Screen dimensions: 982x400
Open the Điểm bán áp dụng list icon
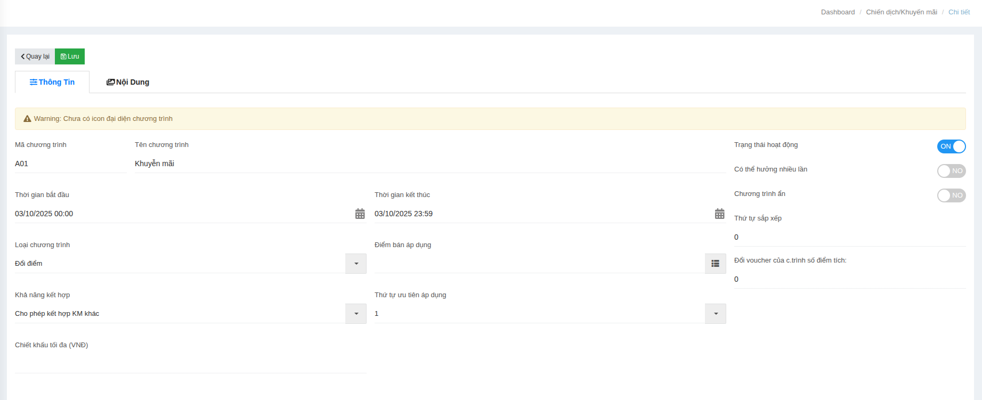coord(715,264)
